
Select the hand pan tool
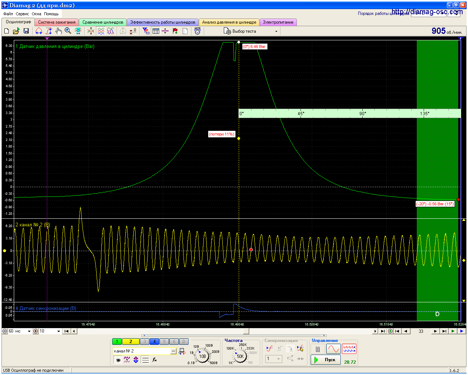click(x=58, y=31)
